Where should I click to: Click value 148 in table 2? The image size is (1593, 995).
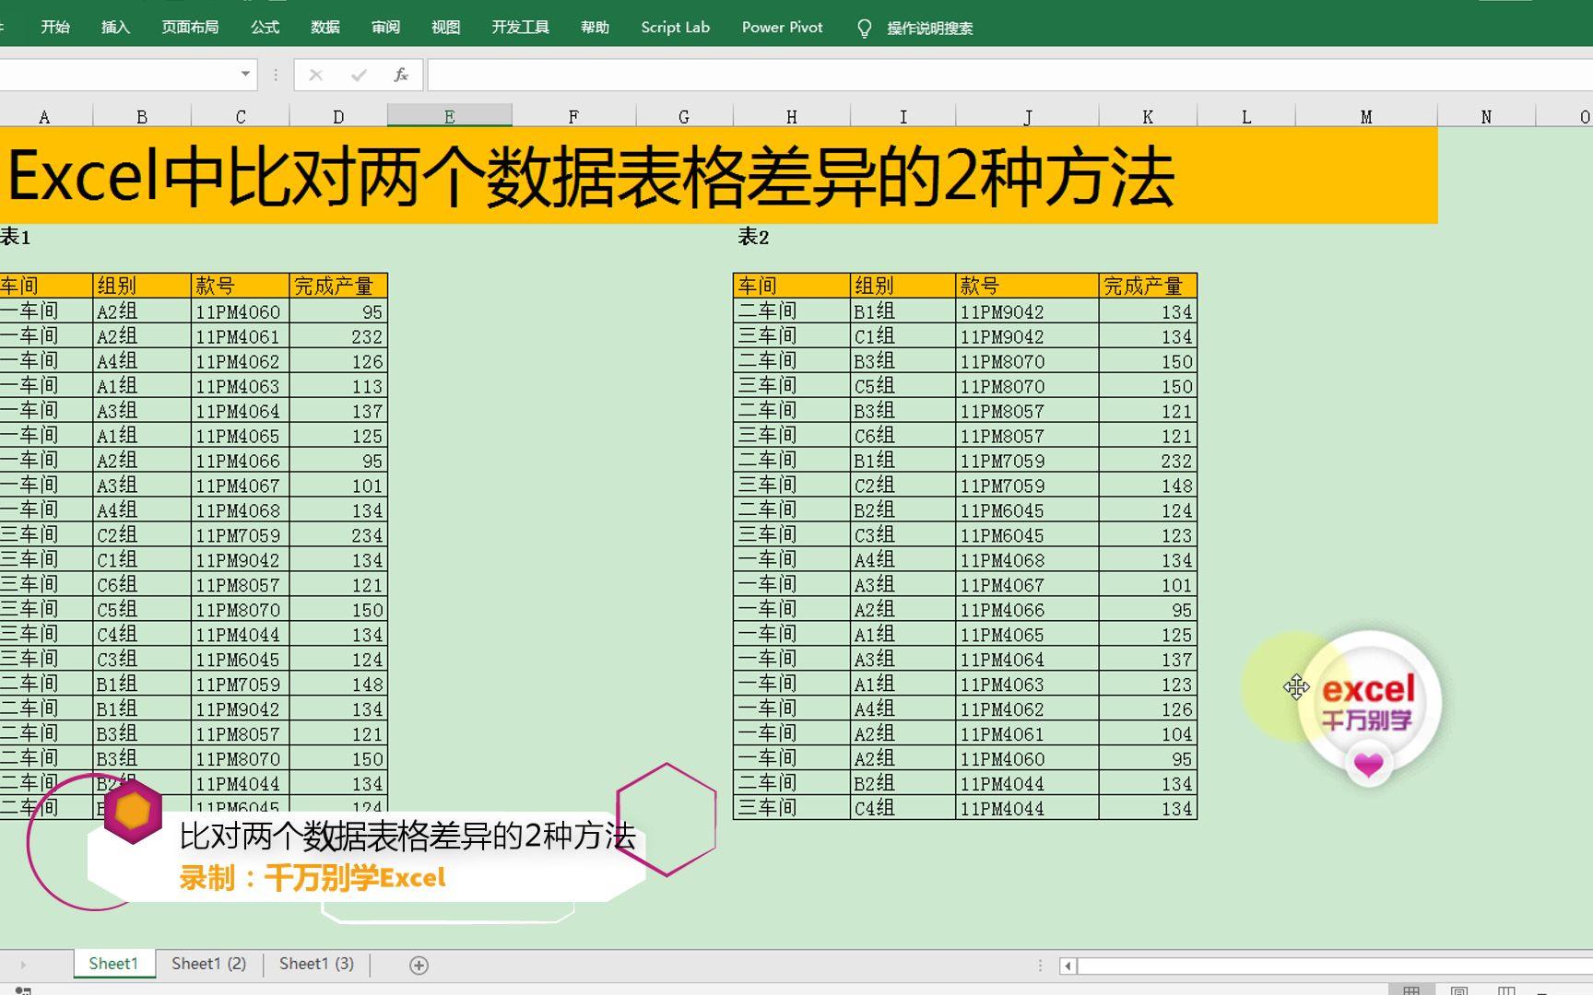click(1148, 486)
